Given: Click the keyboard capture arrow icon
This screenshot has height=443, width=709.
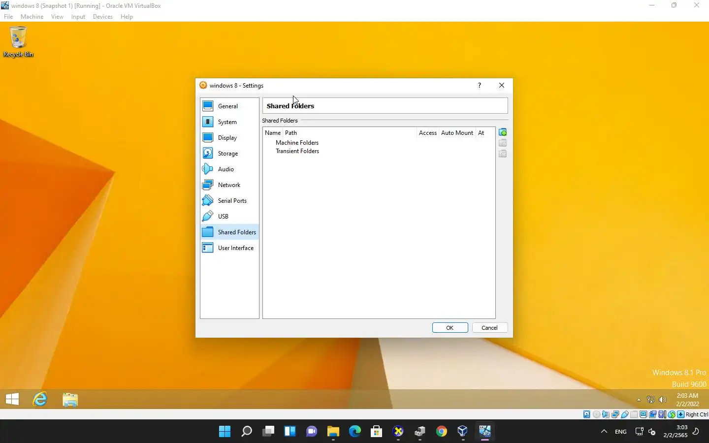Looking at the screenshot, I should click(681, 414).
